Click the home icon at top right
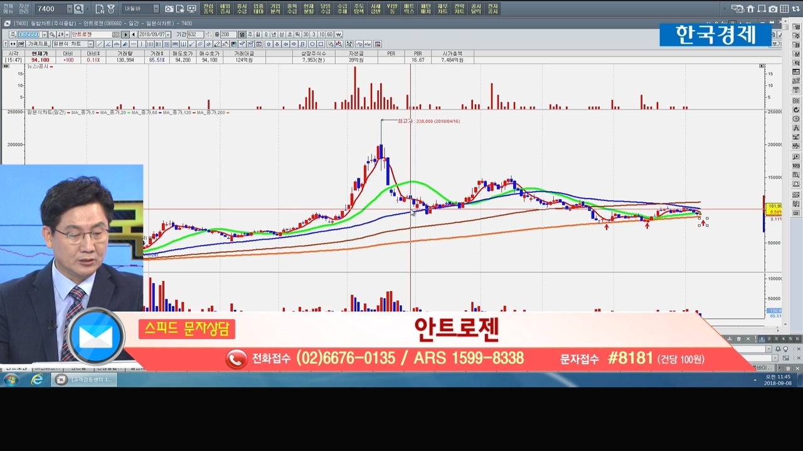The width and height of the screenshot is (803, 451). [750, 9]
